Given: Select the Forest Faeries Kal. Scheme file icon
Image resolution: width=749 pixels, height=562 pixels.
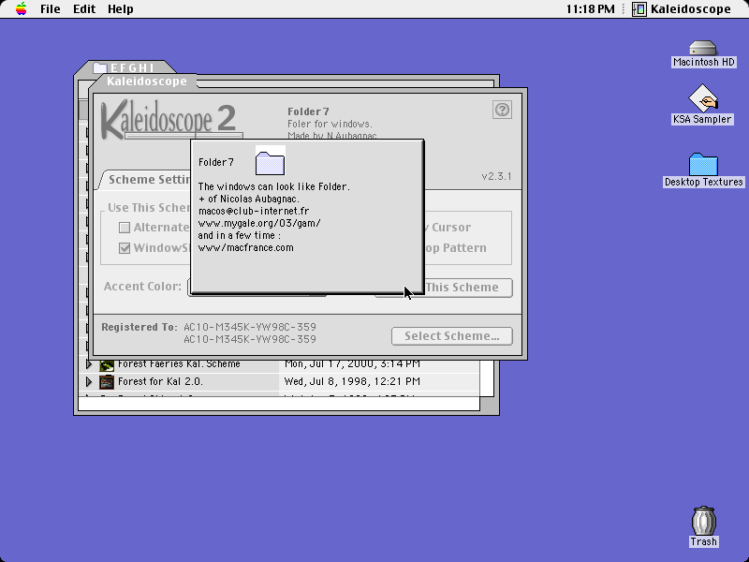Looking at the screenshot, I should coord(107,364).
